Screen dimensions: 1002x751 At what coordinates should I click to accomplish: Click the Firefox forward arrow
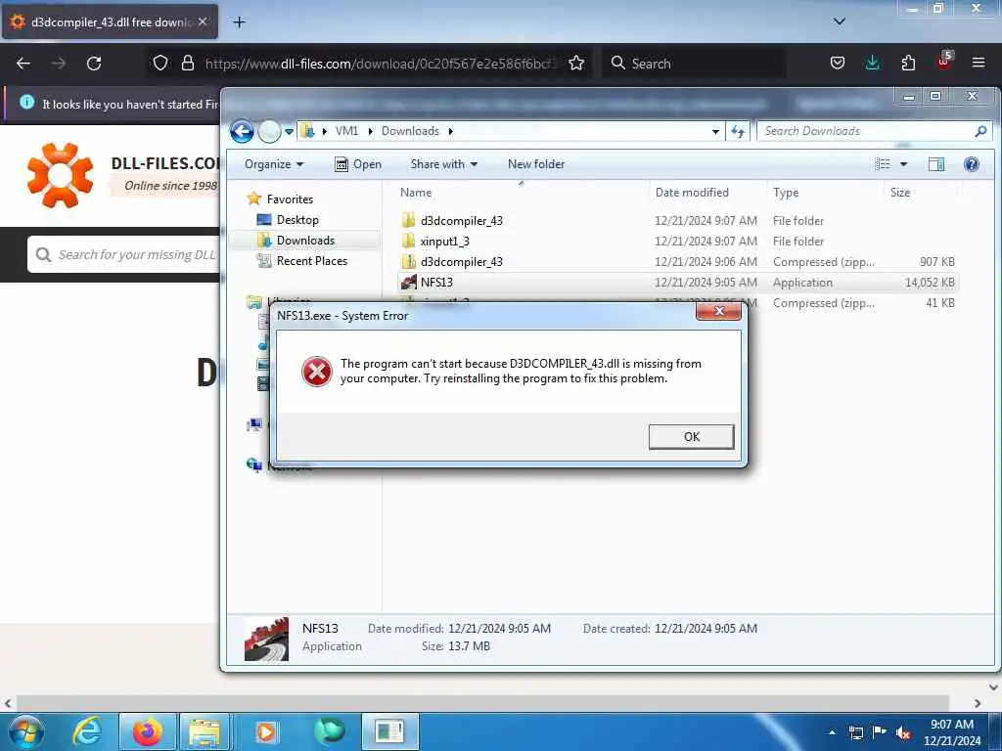58,64
